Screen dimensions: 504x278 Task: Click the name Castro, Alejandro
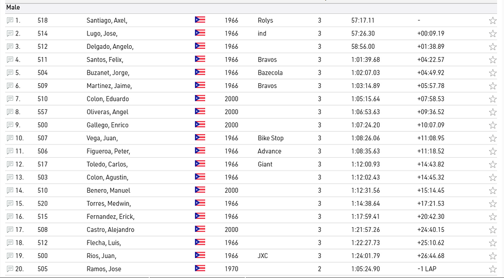coord(111,230)
